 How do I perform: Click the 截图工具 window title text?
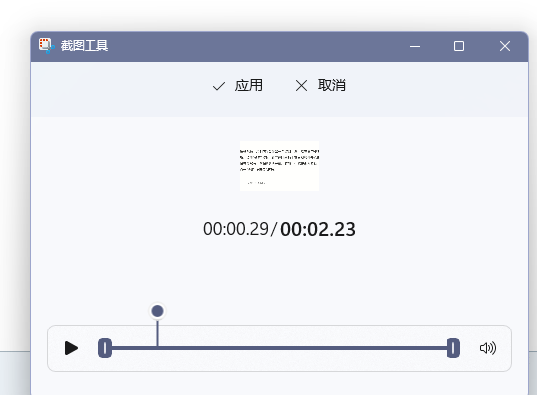pos(85,46)
